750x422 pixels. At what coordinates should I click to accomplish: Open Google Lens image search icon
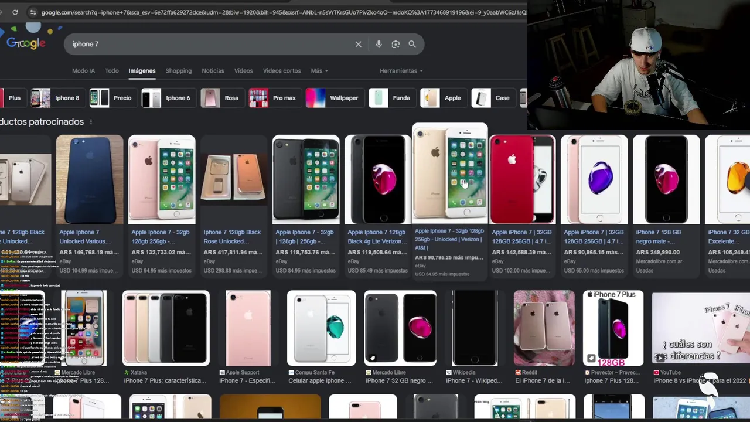pyautogui.click(x=396, y=44)
